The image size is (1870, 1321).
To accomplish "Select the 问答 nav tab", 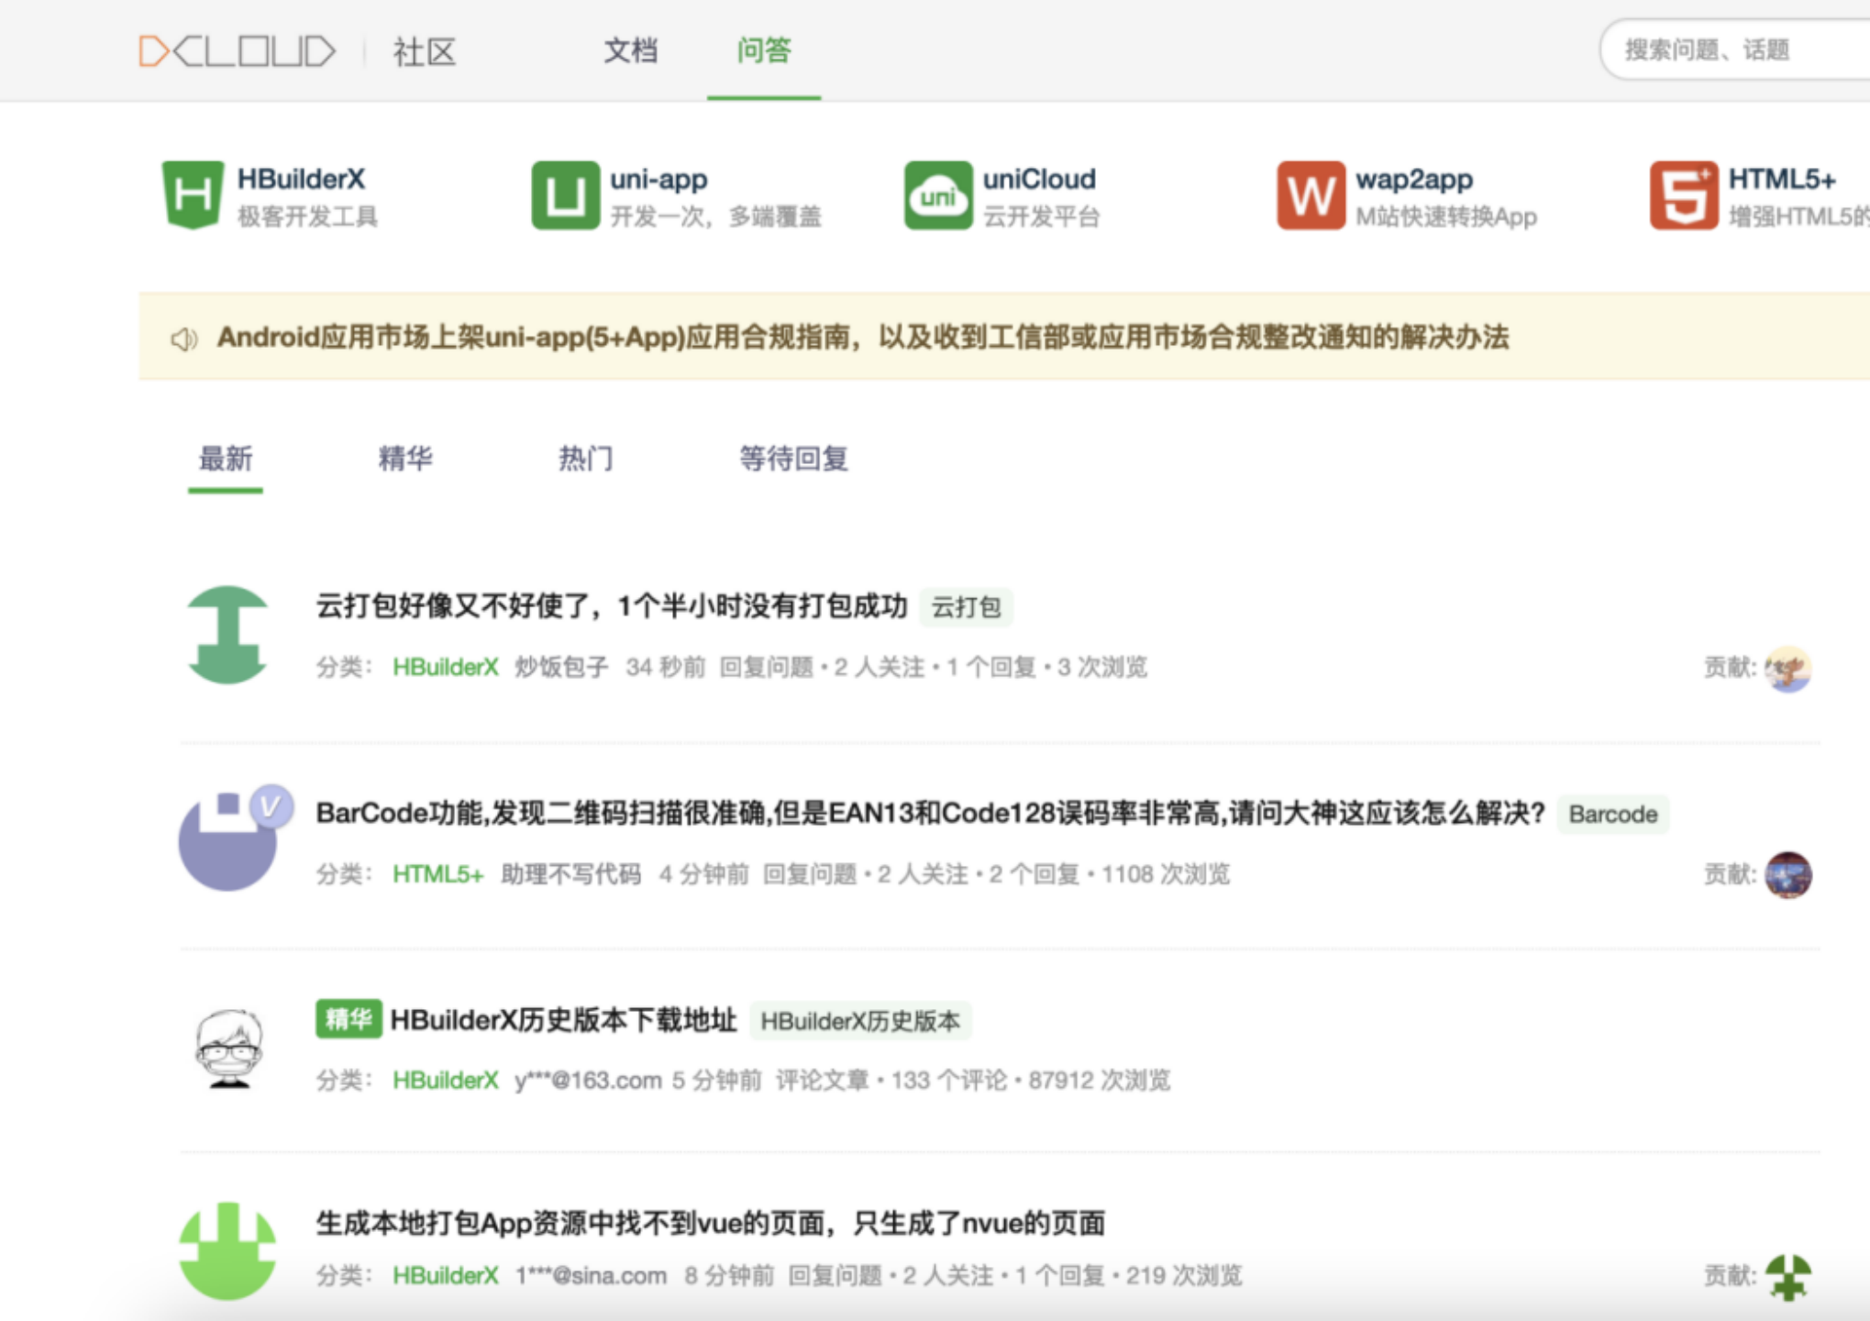I will click(x=763, y=50).
